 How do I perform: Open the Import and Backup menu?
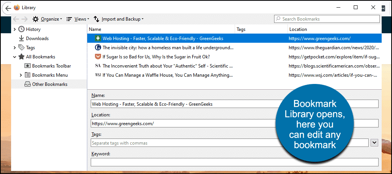tap(119, 19)
